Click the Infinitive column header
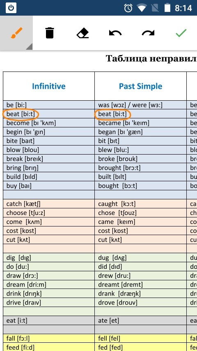197x351 pixels. coord(49,86)
